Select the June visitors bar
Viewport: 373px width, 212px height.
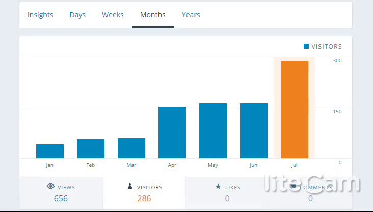coord(254,131)
